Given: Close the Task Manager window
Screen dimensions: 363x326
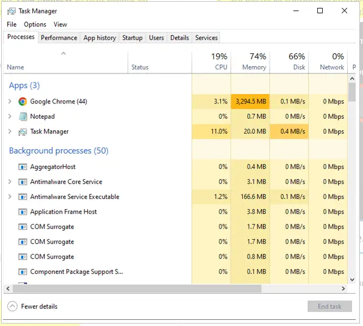Looking at the screenshot, I should (x=344, y=10).
